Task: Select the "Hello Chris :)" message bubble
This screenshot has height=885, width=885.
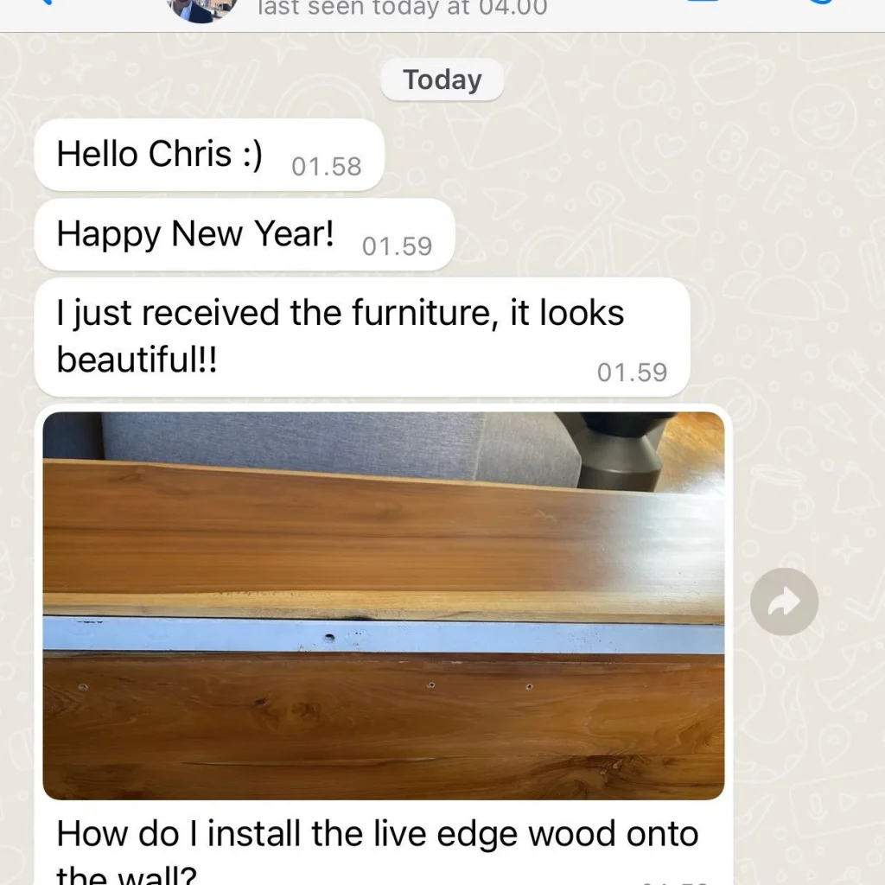Action: pos(209,155)
